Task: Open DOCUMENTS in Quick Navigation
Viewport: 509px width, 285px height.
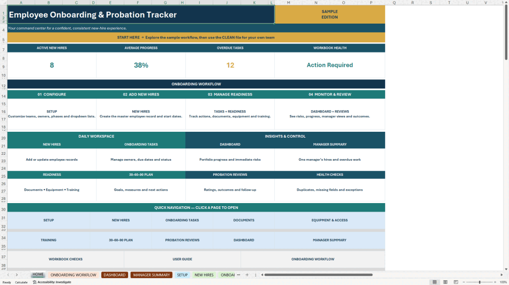Action: (244, 220)
